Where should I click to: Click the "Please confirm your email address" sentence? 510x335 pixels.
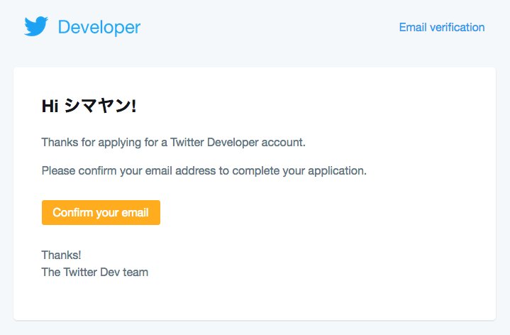(x=204, y=171)
